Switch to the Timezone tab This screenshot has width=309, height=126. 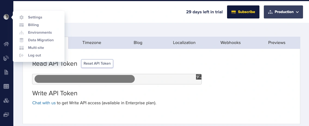[x=92, y=43]
